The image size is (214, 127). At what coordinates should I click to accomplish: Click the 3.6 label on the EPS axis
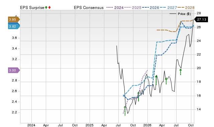pyautogui.click(x=14, y=38)
